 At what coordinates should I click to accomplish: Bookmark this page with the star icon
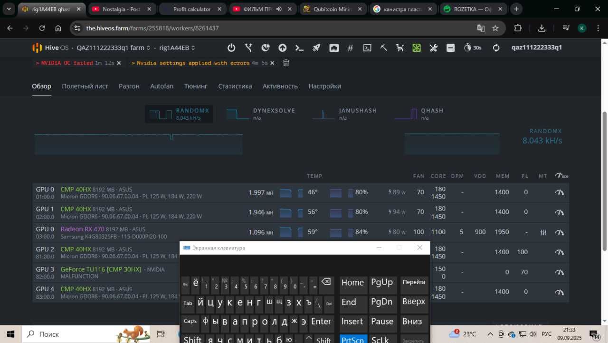[495, 28]
